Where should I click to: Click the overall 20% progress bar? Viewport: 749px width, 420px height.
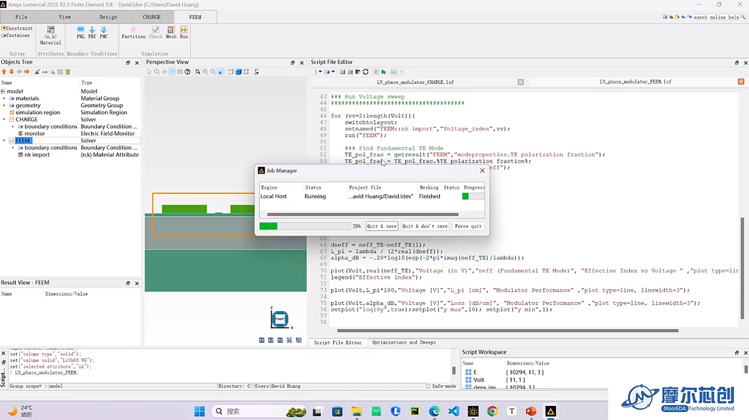pos(305,226)
